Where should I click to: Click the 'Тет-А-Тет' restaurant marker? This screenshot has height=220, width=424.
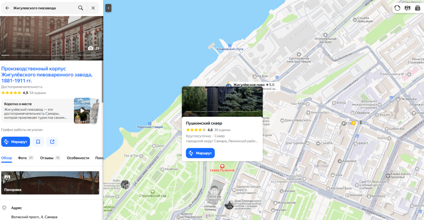[141, 155]
